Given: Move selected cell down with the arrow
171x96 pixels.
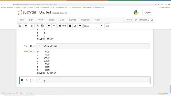Looking at the screenshot, I should click(54, 26).
